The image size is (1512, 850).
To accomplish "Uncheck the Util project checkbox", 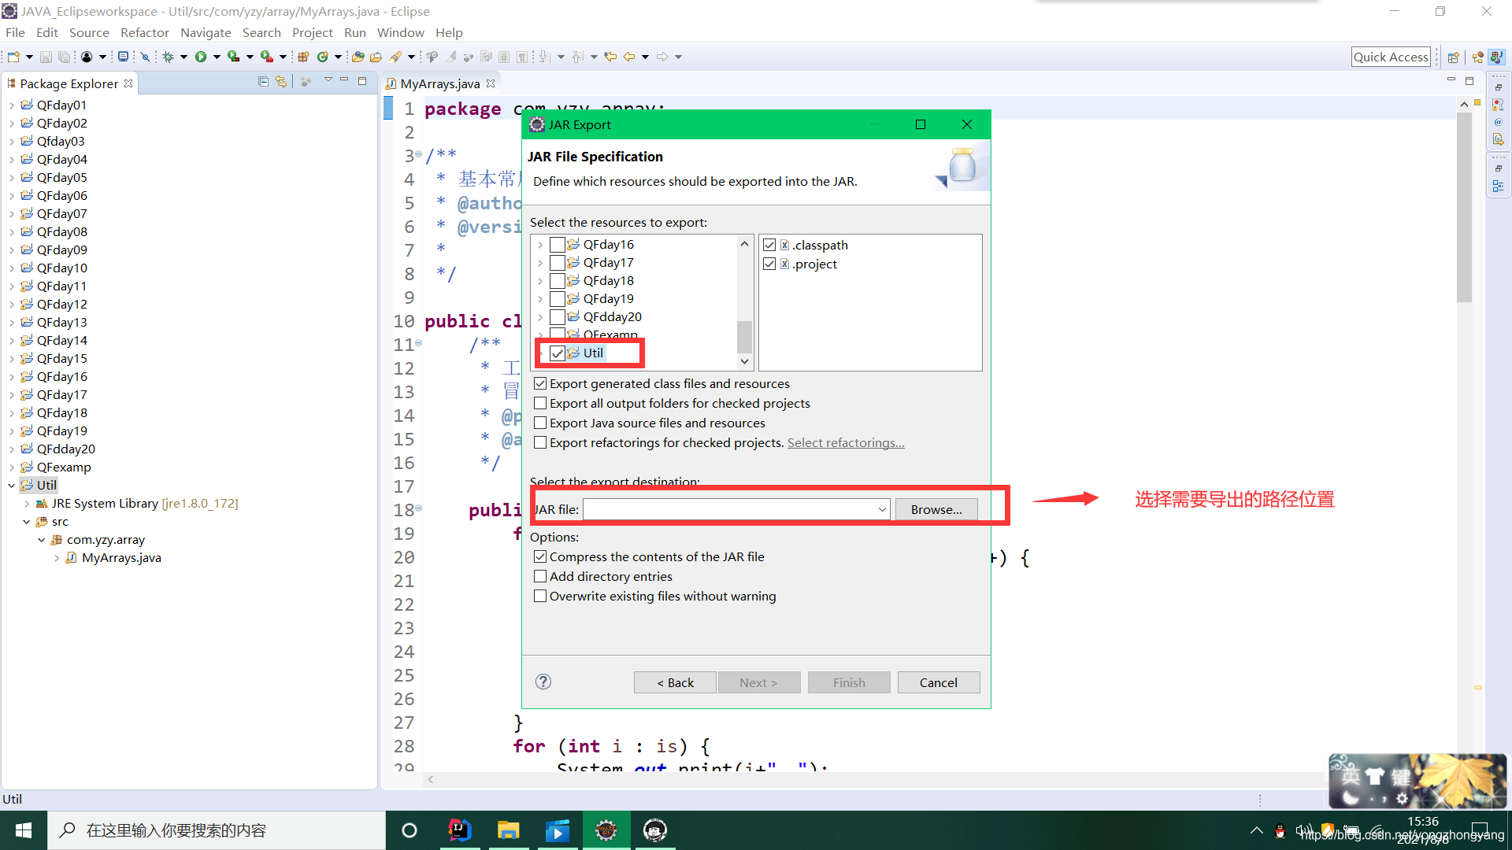I will pyautogui.click(x=558, y=353).
